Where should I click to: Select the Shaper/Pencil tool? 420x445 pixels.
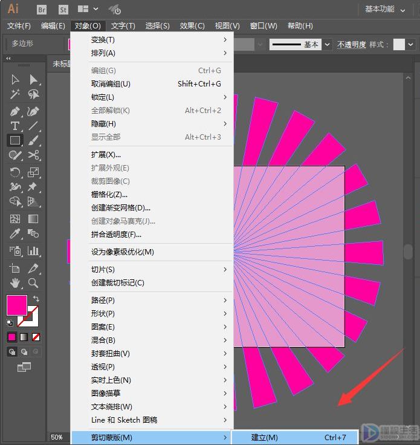point(15,155)
